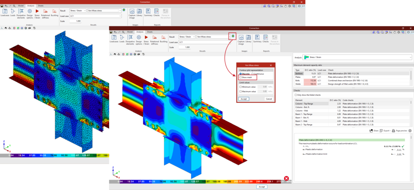Run Rotational stiffness analysis in front window
The image size is (414, 190).
pos(154,40)
